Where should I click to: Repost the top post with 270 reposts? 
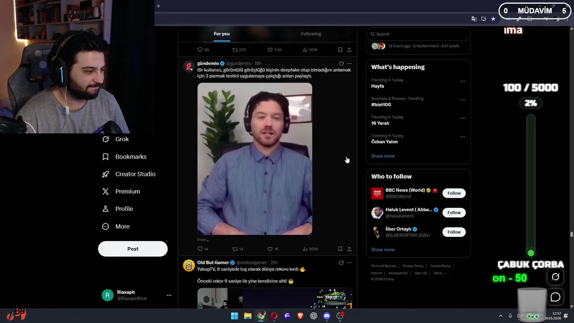point(239,50)
